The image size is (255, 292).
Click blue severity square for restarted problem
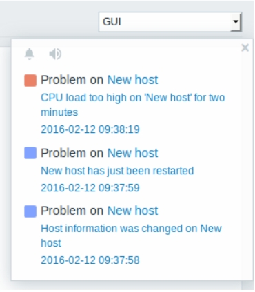coord(30,153)
